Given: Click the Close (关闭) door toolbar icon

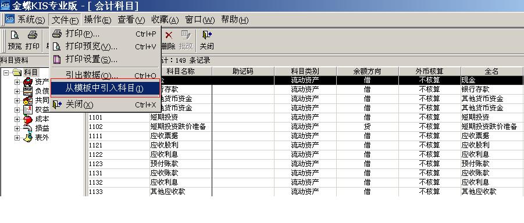Looking at the screenshot, I should coord(207,35).
